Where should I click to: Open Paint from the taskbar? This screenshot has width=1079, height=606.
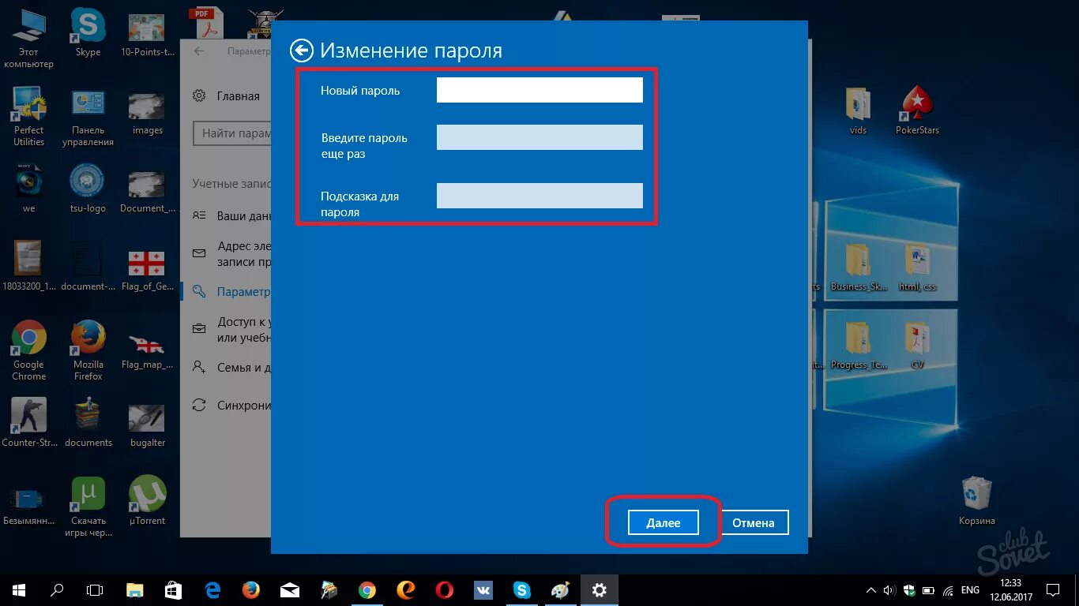coord(560,589)
